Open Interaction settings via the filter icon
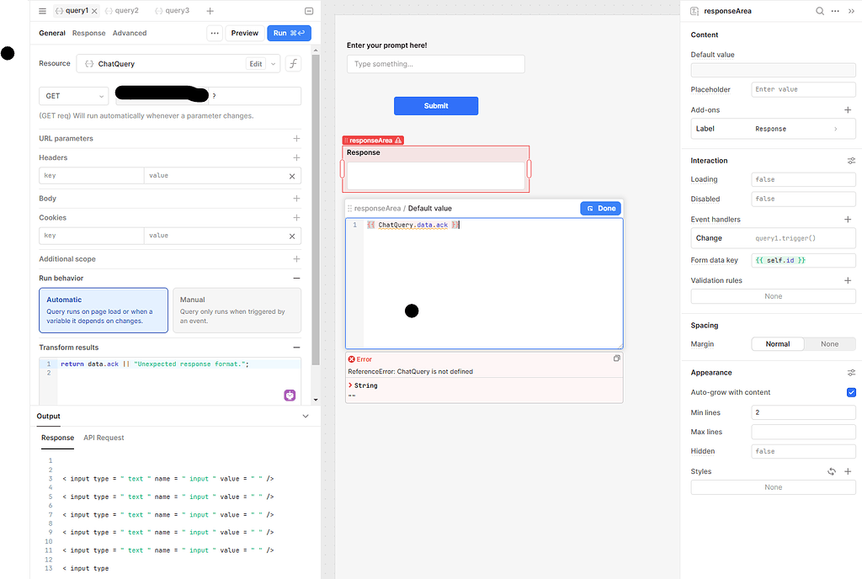The height and width of the screenshot is (579, 862). pyautogui.click(x=850, y=160)
